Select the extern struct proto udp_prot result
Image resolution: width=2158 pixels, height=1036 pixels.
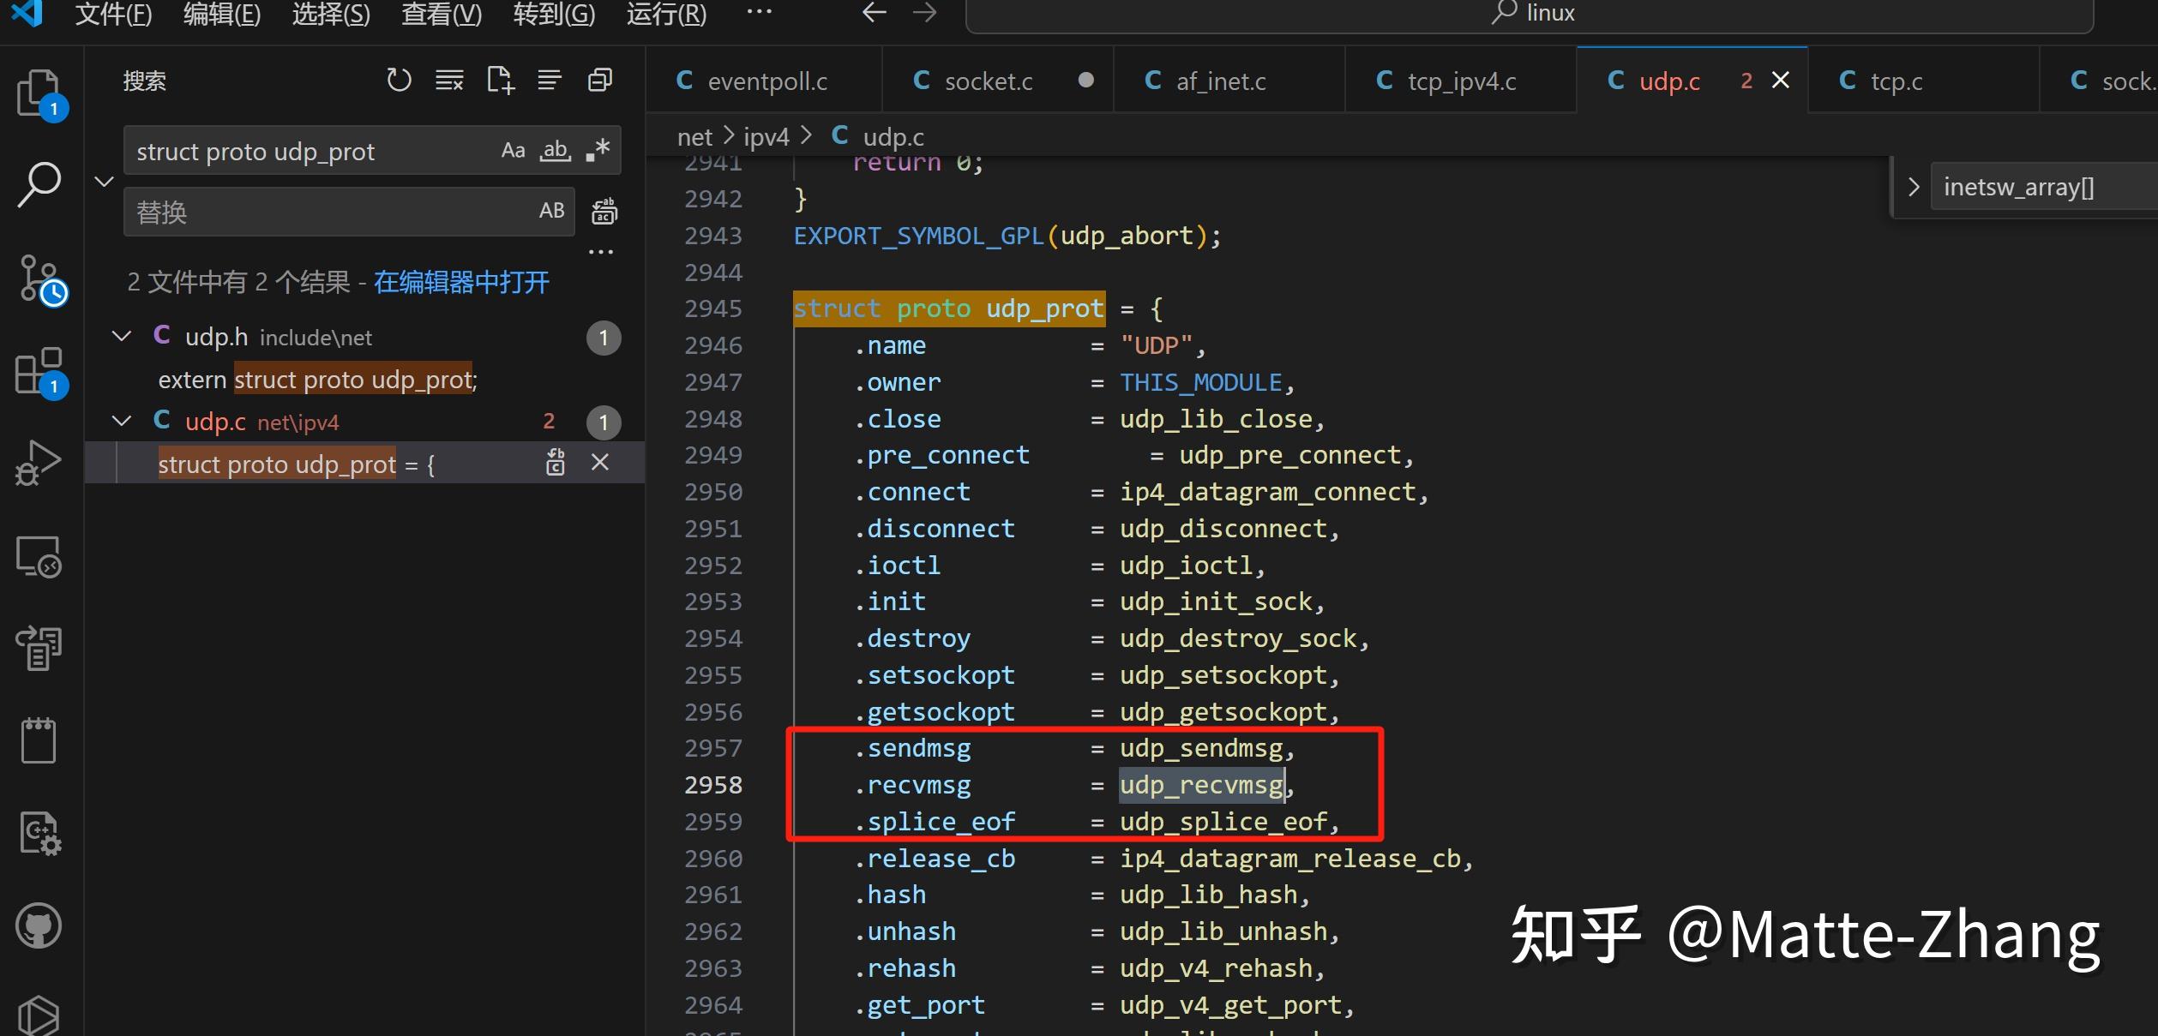pos(365,379)
